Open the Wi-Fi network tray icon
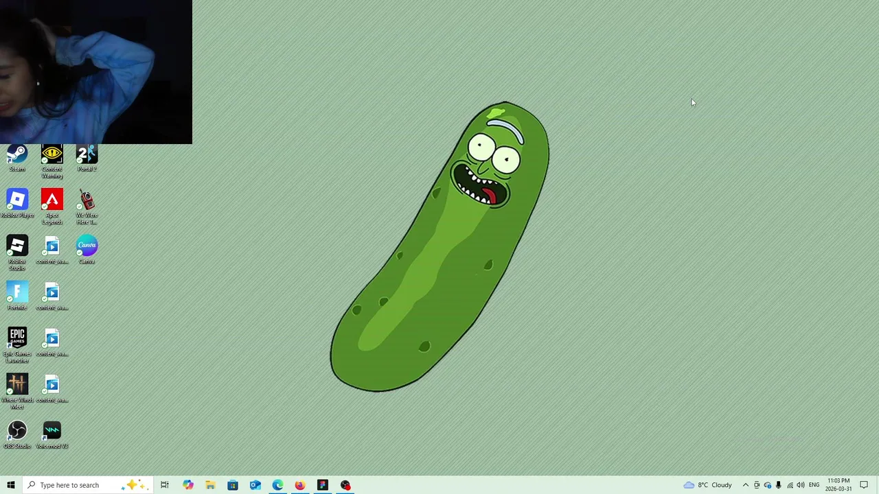Image resolution: width=879 pixels, height=494 pixels. coord(790,485)
